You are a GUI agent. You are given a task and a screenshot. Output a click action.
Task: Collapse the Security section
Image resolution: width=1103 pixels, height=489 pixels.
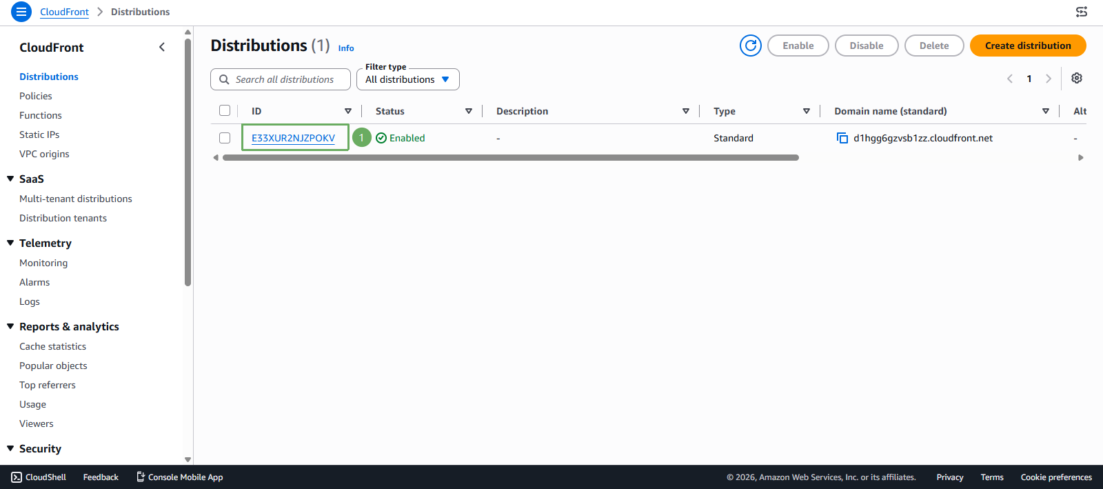coord(10,448)
